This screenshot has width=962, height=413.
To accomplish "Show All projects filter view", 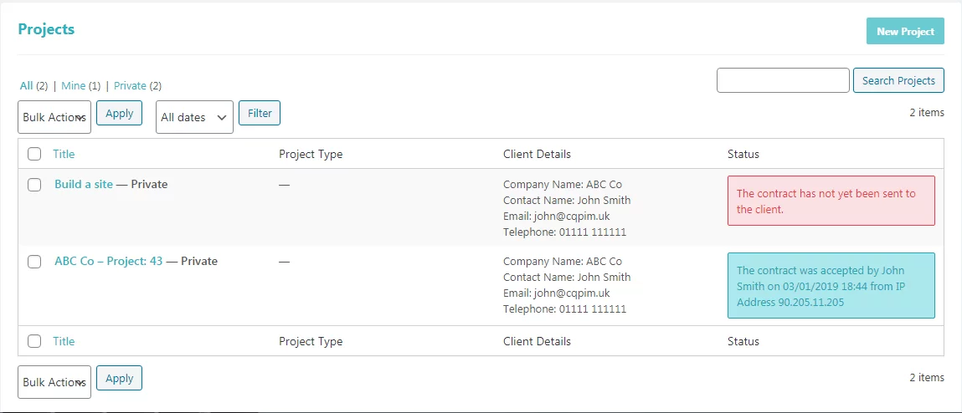I will [x=27, y=85].
